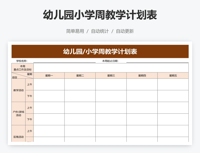Click 户外/游戏活动 下午 cell under 星期二
Screen dimensions: 200x153
coord(80,119)
